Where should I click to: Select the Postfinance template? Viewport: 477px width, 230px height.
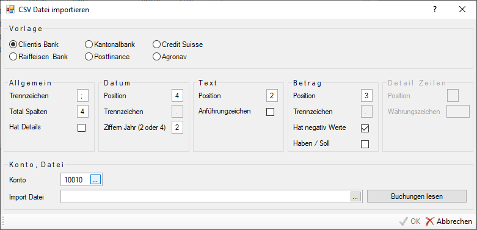click(x=107, y=57)
